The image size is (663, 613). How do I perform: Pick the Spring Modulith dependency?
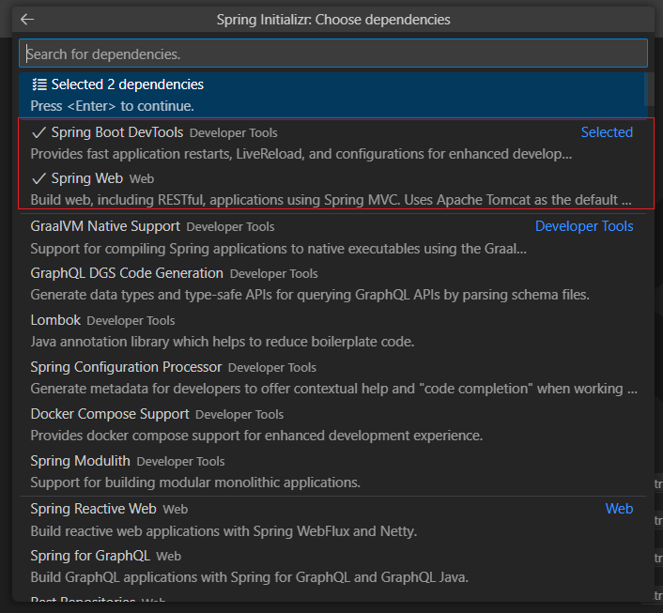[333, 471]
